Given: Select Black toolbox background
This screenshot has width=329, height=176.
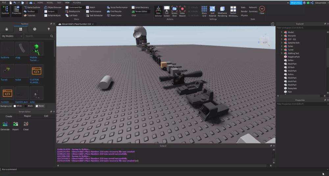Looking at the screenshot, I should pos(29,106).
